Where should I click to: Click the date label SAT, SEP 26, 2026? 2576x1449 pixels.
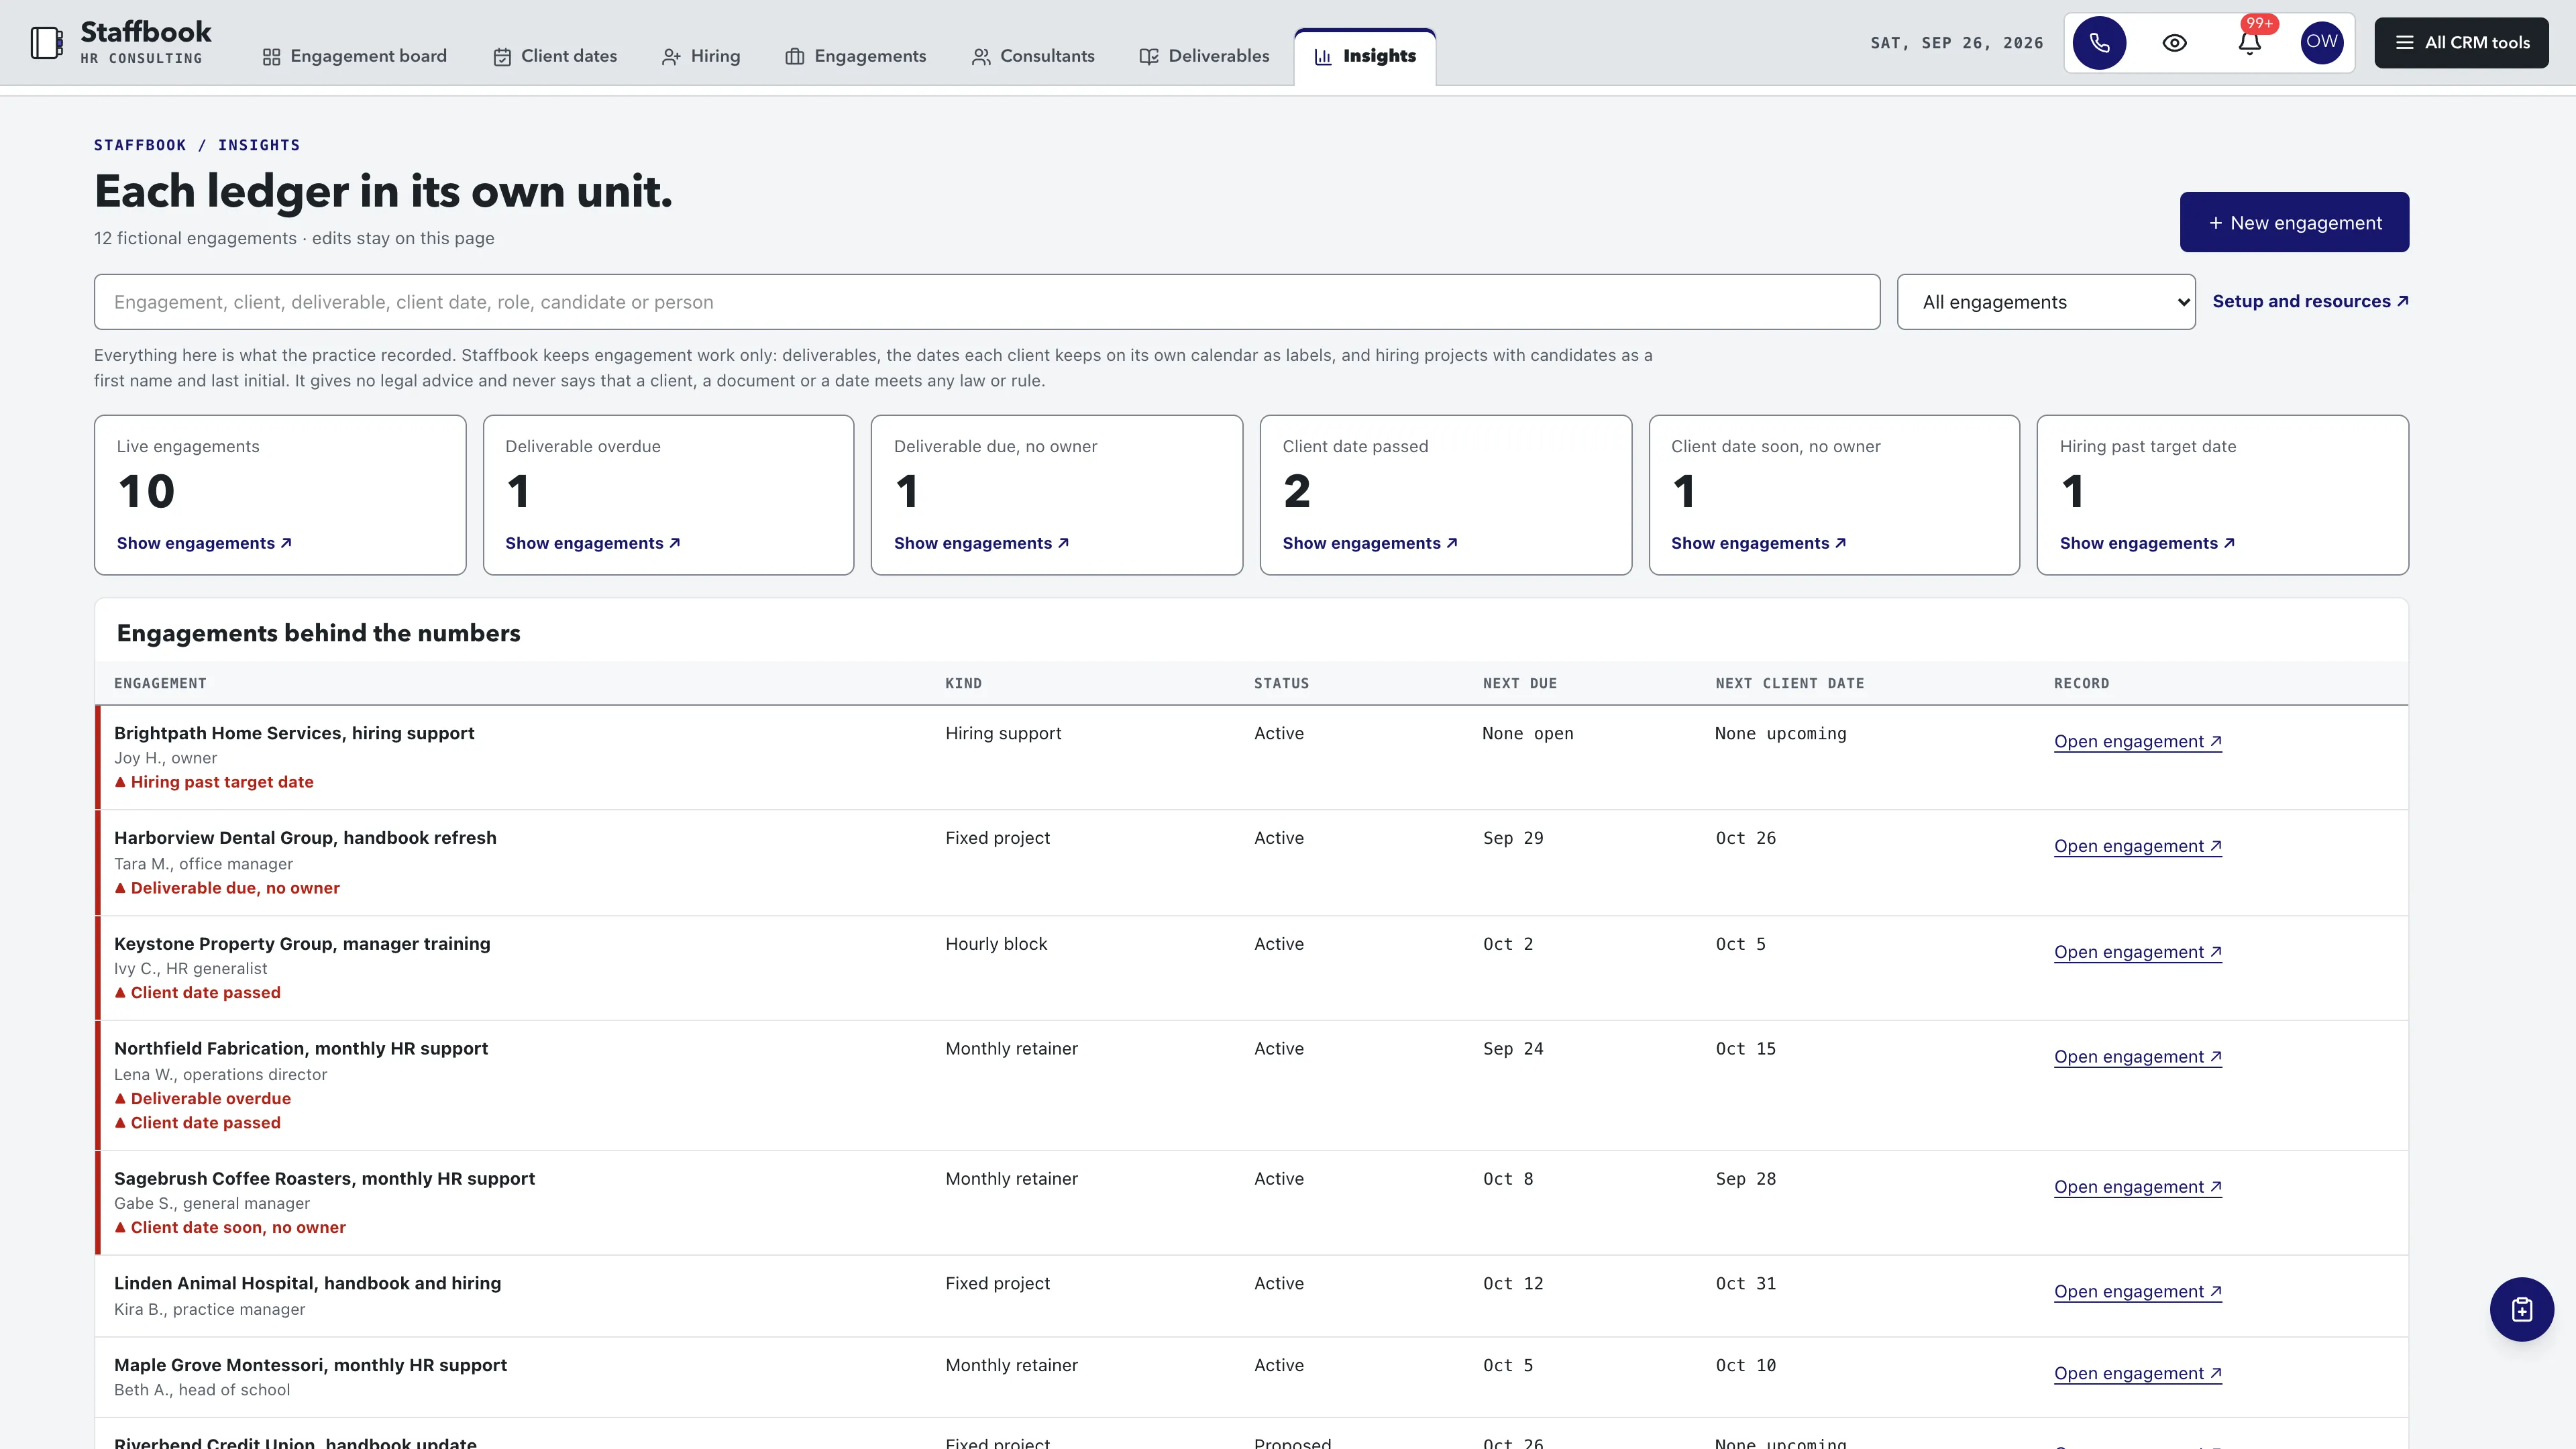coord(1957,43)
